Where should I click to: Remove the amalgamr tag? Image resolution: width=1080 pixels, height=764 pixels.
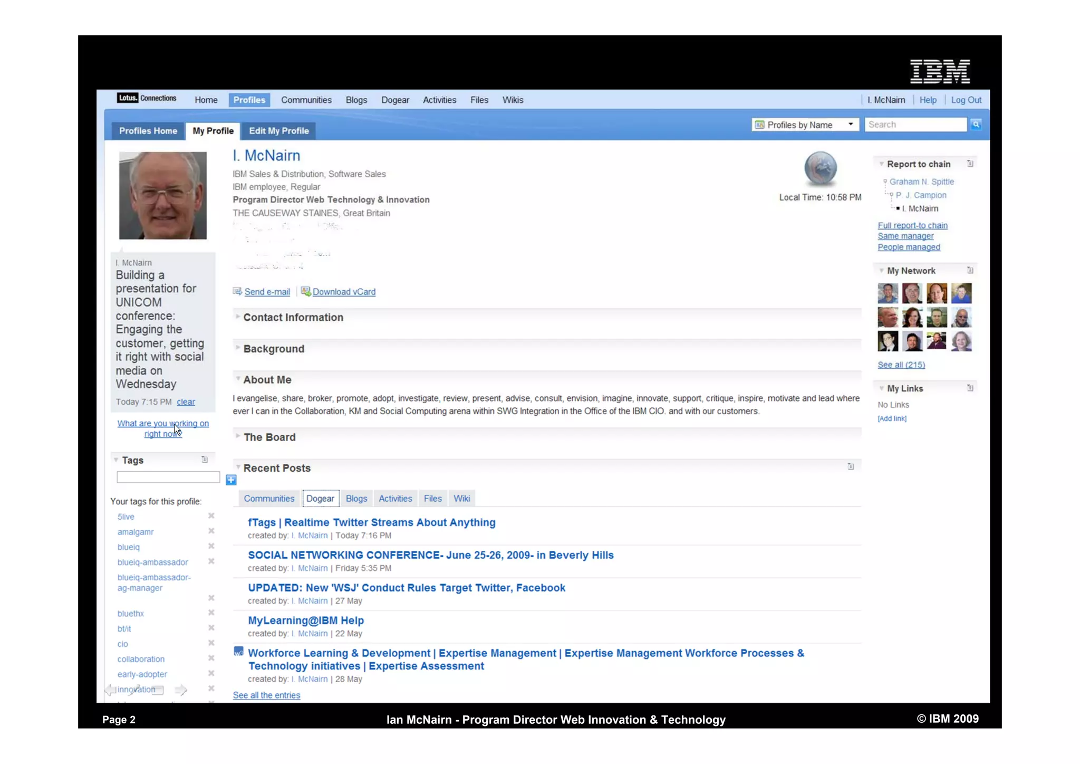point(211,531)
